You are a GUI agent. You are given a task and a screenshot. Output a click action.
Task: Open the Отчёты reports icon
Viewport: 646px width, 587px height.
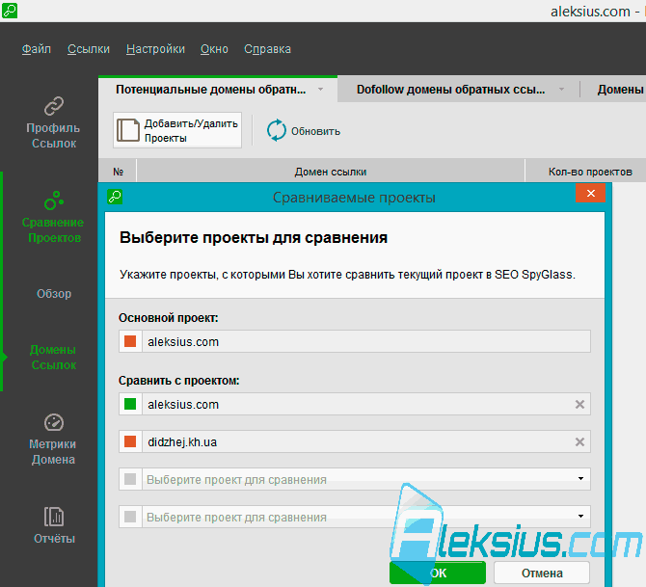pos(54,517)
